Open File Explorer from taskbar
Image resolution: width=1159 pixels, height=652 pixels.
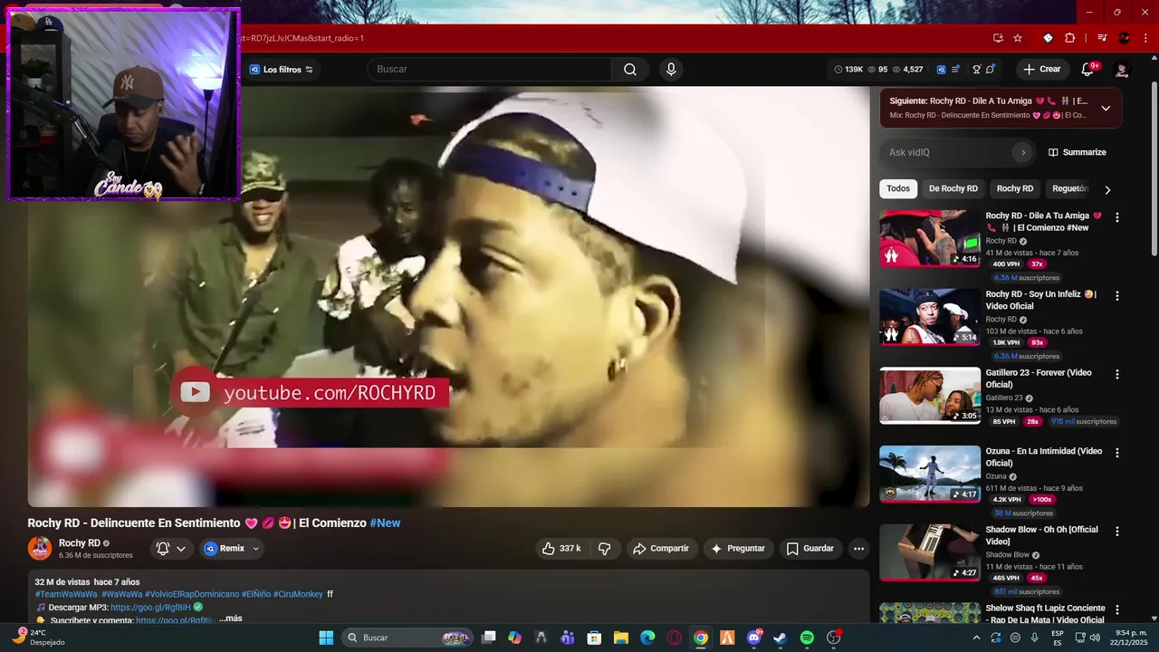point(621,638)
